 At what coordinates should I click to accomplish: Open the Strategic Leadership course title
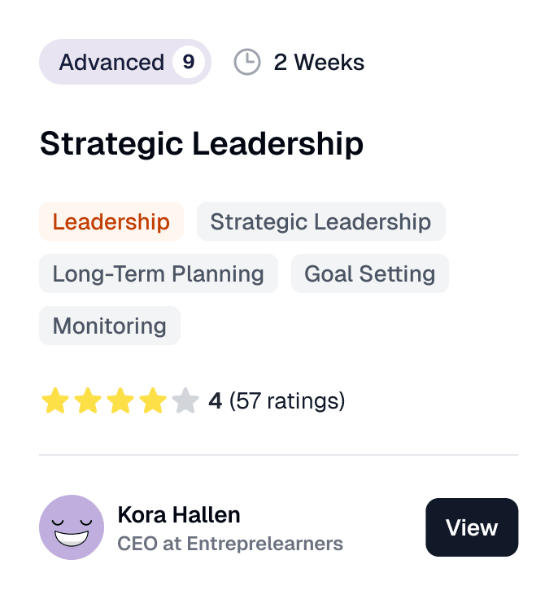202,144
